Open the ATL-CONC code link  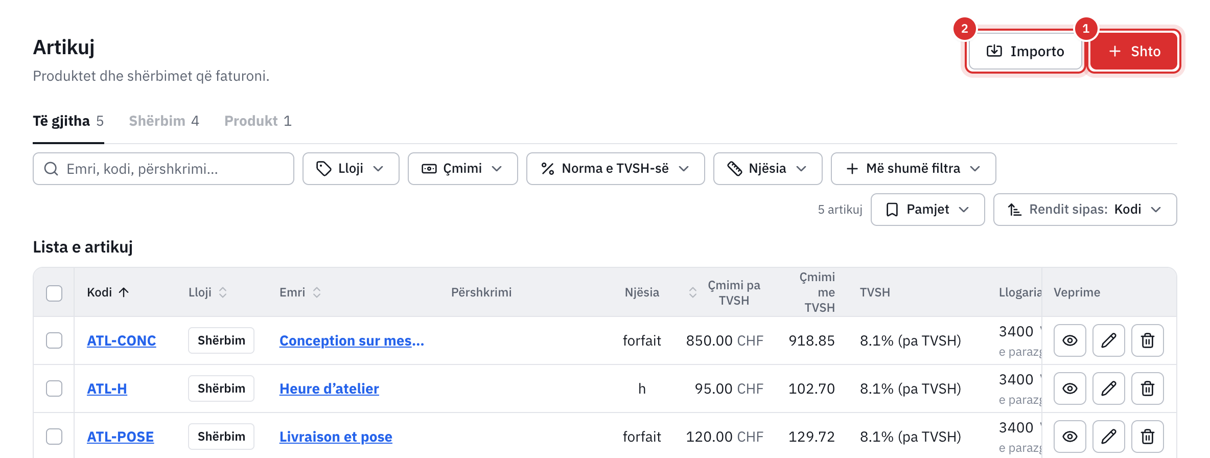pos(122,340)
